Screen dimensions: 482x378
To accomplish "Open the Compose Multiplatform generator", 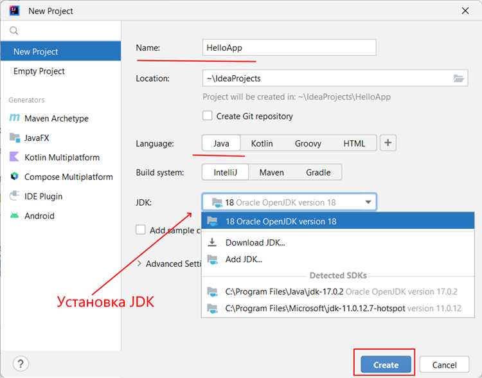I will [61, 177].
